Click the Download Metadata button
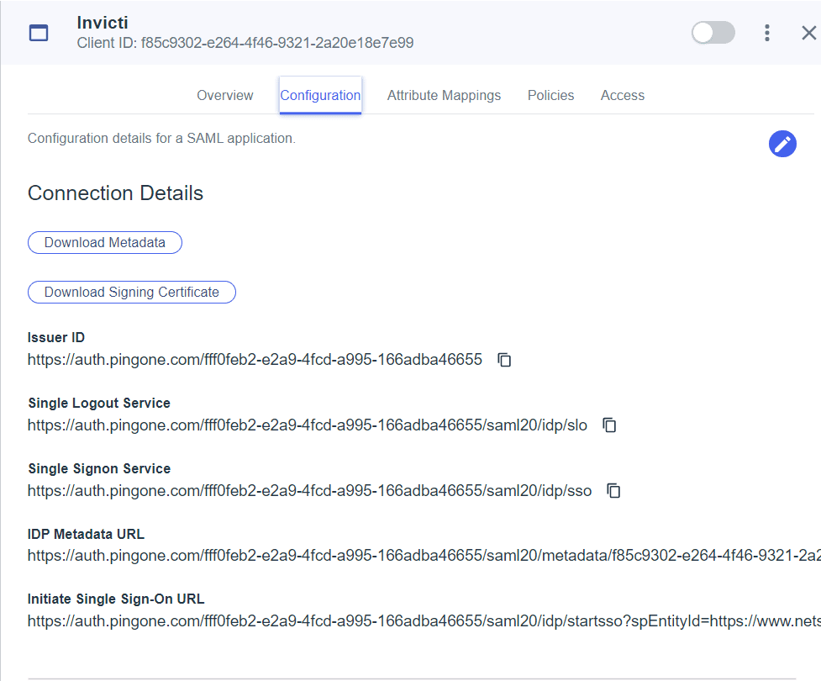This screenshot has height=681, width=821. click(104, 242)
